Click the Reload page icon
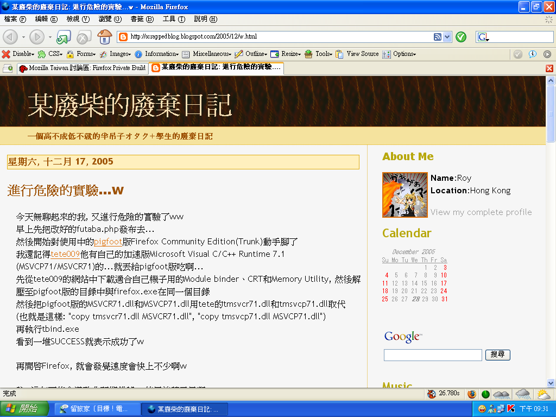The width and height of the screenshot is (556, 417). pyautogui.click(x=64, y=37)
